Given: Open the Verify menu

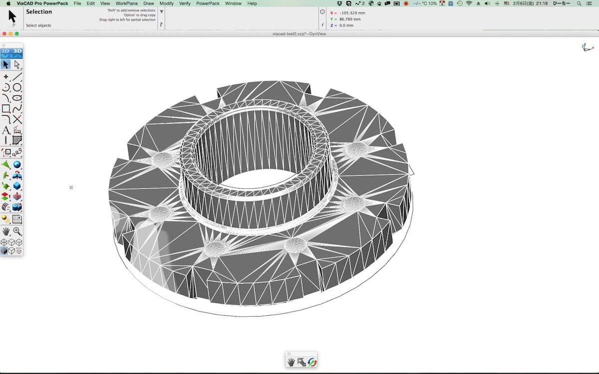Looking at the screenshot, I should tap(185, 3).
